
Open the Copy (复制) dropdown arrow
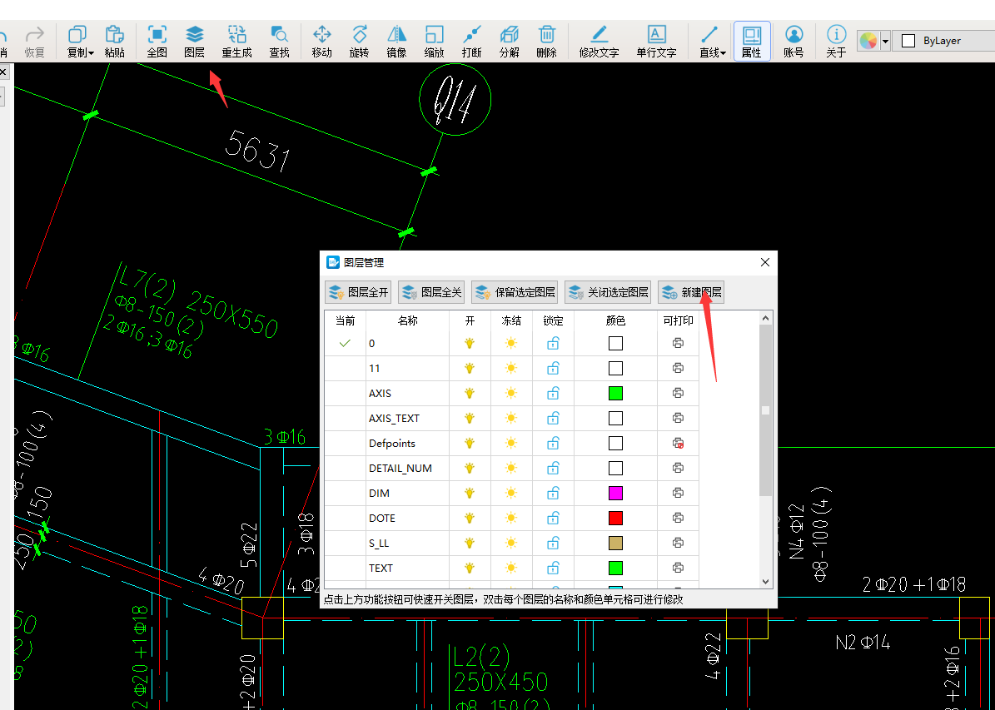click(x=92, y=53)
